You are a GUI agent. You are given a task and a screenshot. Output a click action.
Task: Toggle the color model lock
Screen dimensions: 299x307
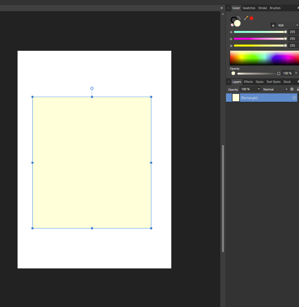pyautogui.click(x=273, y=25)
